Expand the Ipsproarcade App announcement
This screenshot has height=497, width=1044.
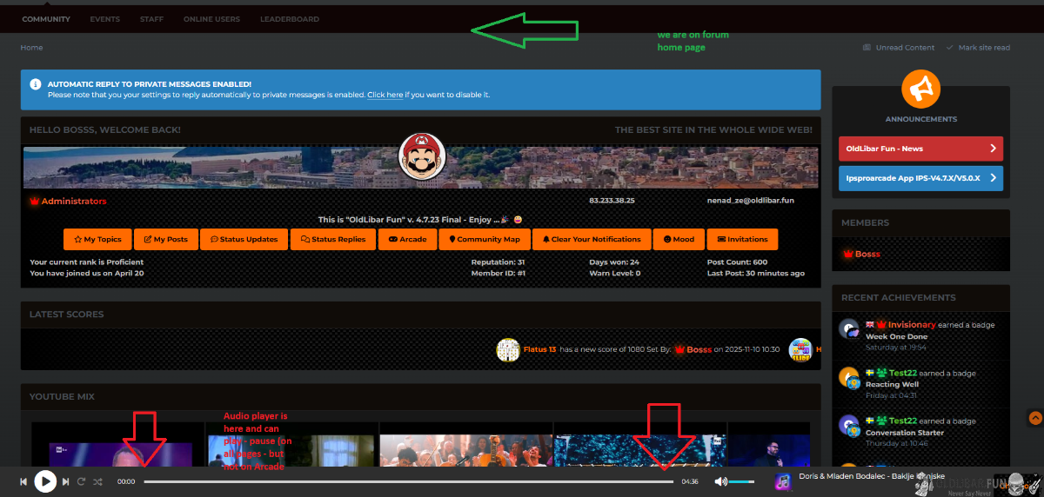tap(920, 178)
